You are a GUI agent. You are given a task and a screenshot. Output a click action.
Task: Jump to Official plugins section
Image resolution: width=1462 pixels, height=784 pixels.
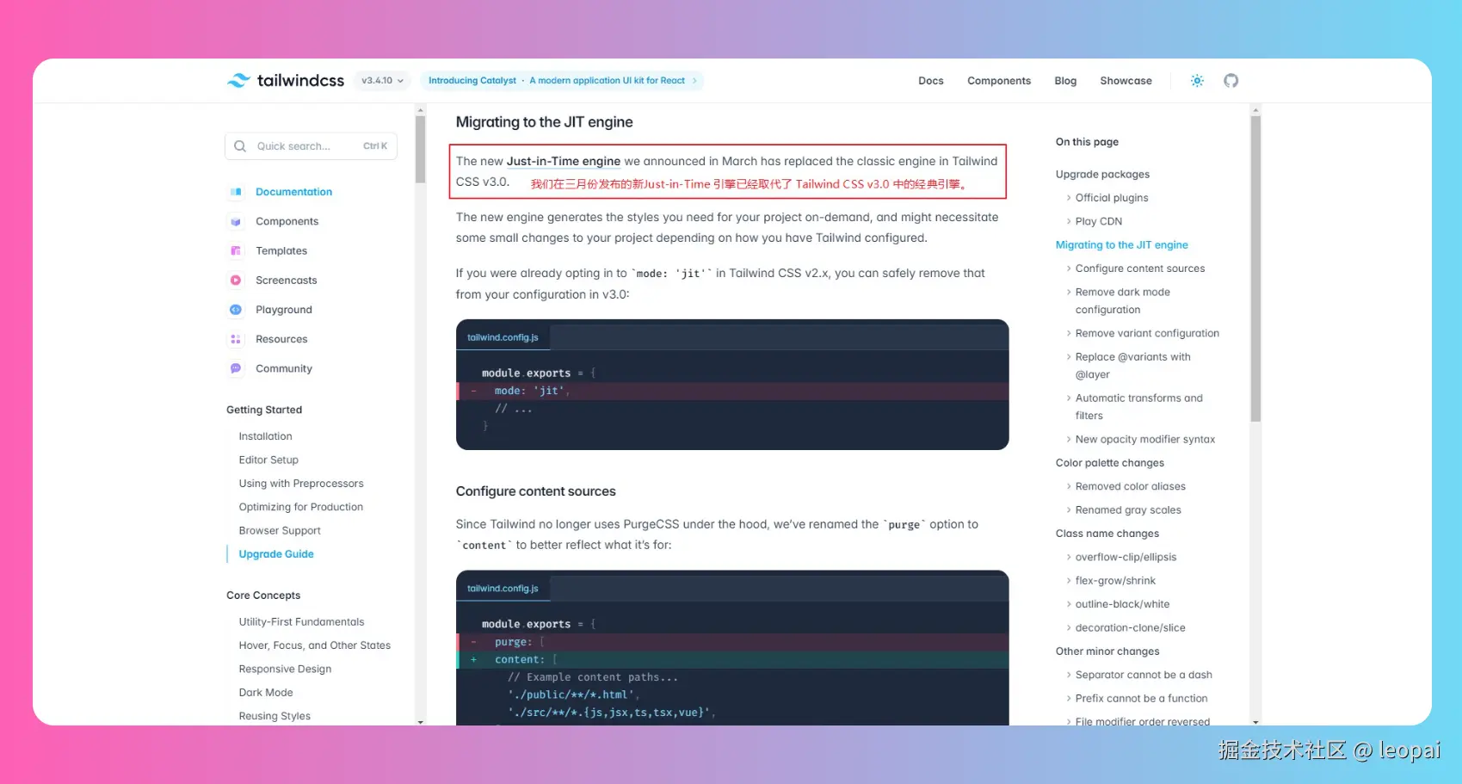click(x=1111, y=198)
